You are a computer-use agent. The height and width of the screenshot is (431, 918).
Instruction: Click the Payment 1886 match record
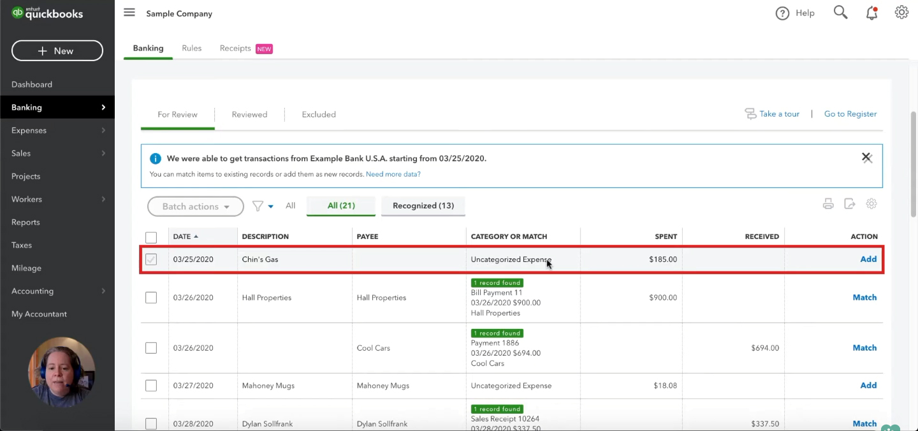point(495,343)
